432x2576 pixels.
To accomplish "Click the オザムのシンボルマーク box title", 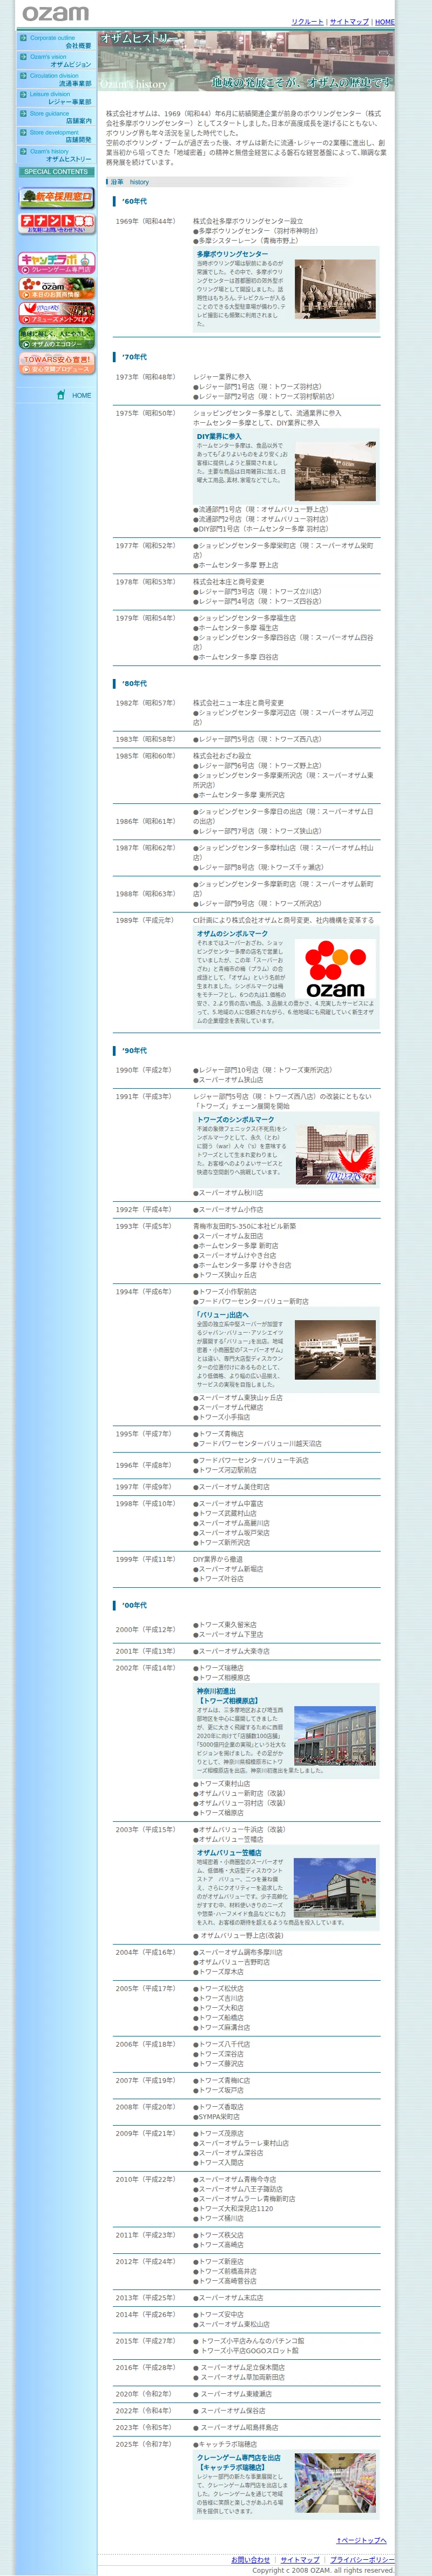I will tap(232, 933).
